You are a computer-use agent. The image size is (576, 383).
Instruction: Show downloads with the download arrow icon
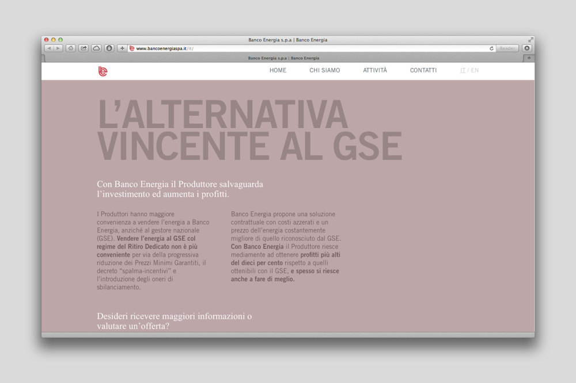[527, 48]
